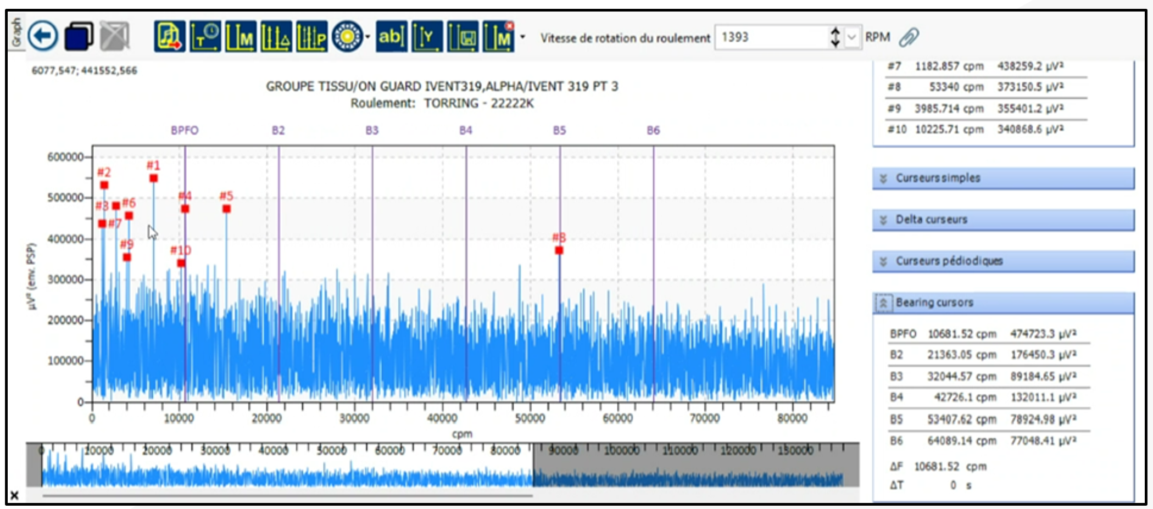Click the bearing rotation speed field

772,37
